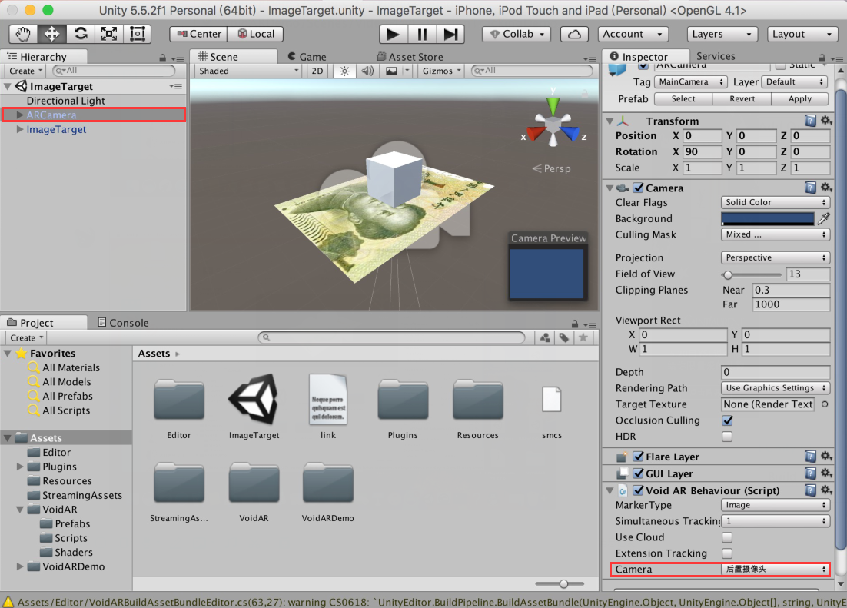Click save search star icon
This screenshot has height=608, width=847.
(583, 337)
